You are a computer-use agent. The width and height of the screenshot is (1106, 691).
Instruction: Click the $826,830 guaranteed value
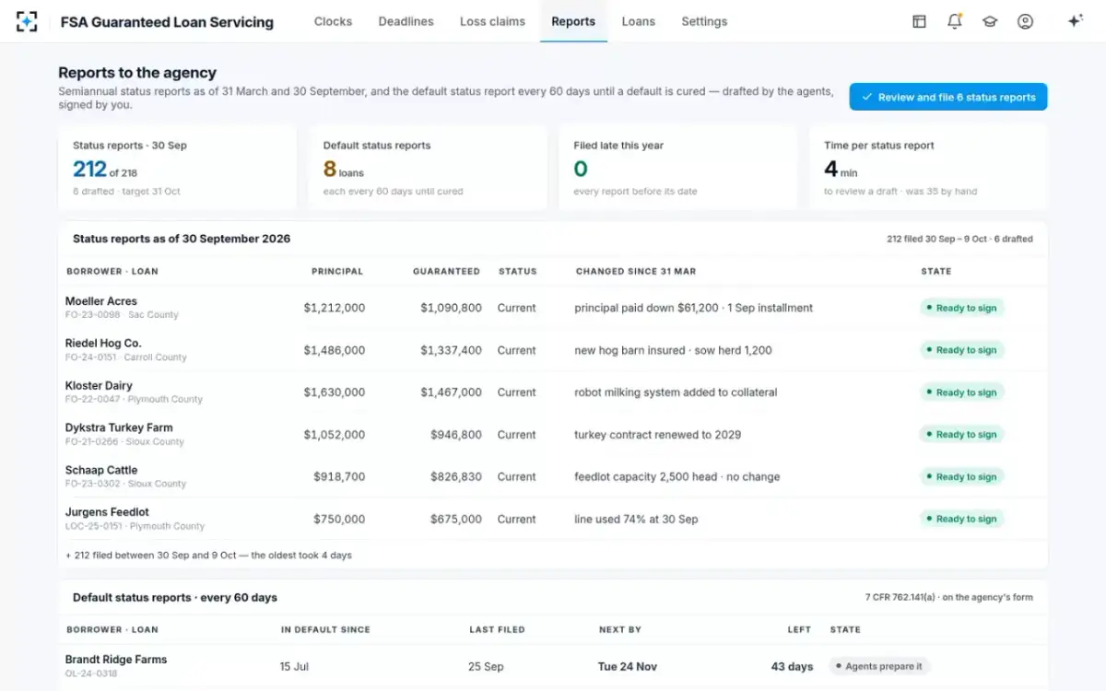(x=455, y=477)
